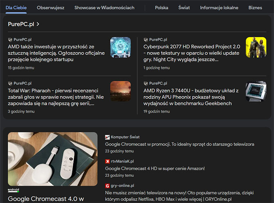Click timestamp under Komputer Świat Chromecast article
Image resolution: width=274 pixels, height=203 pixels.
(119, 151)
